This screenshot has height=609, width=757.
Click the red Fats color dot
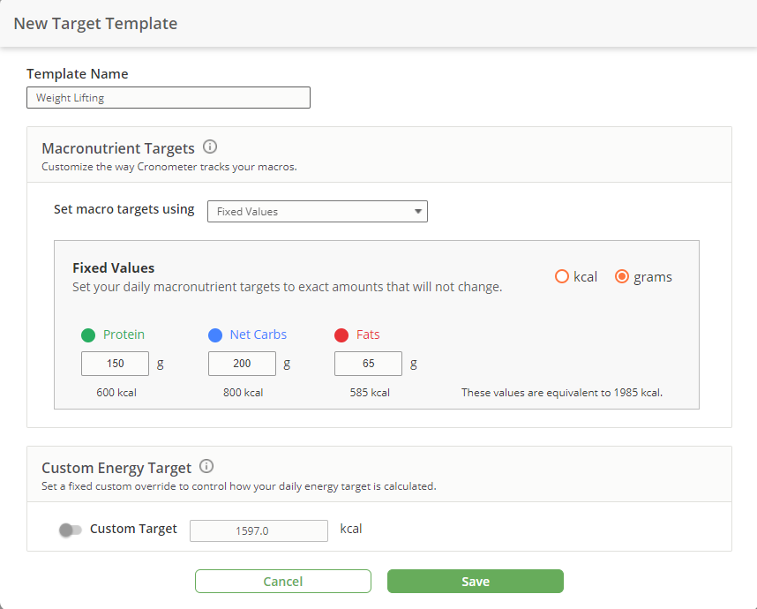point(341,335)
